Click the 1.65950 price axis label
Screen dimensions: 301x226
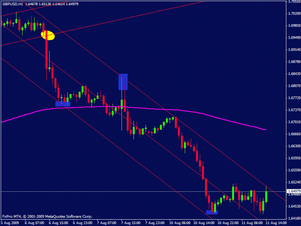(294, 158)
